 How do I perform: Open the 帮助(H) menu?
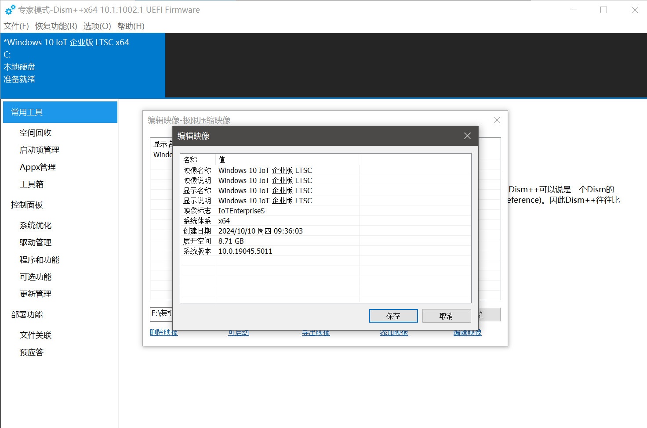coord(131,26)
